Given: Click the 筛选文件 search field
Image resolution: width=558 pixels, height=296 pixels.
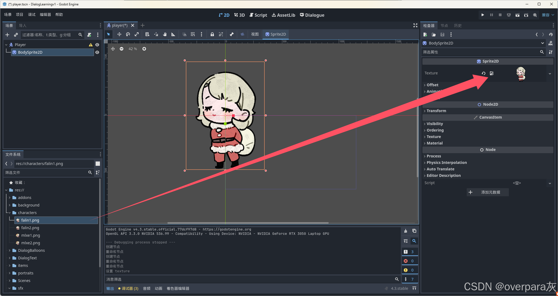Looking at the screenshot, I should tap(49, 173).
